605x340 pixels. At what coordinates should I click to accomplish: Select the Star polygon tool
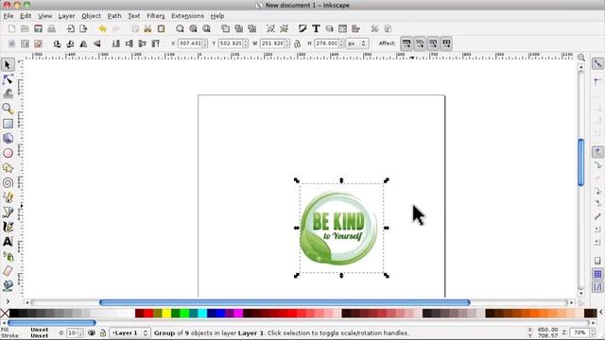tap(8, 168)
